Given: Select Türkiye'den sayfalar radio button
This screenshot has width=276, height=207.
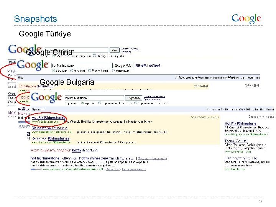Looking at the screenshot, I should click(x=95, y=56).
